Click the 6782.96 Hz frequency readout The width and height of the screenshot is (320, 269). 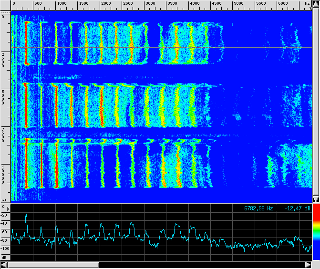(x=258, y=208)
